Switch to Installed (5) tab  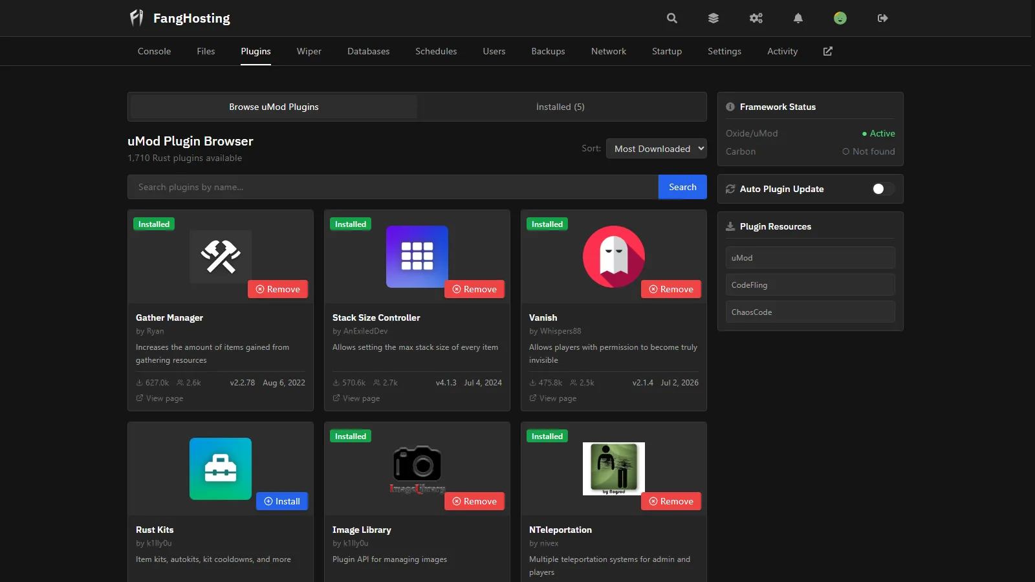point(560,107)
